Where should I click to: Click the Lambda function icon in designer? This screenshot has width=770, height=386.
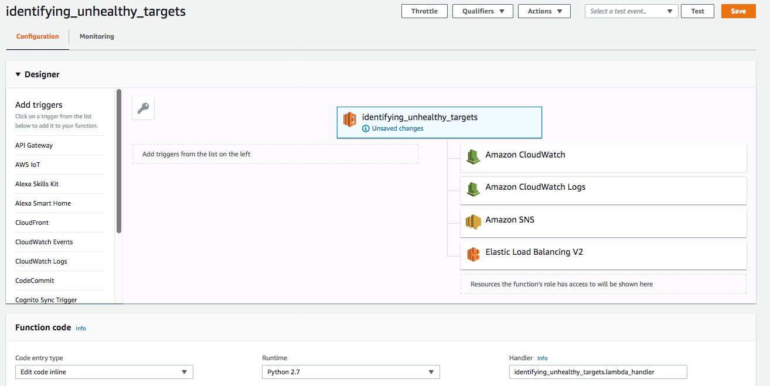click(x=350, y=119)
